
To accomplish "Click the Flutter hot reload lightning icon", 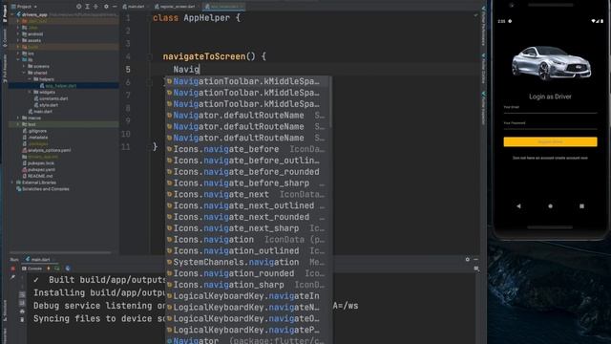I will [x=49, y=269].
